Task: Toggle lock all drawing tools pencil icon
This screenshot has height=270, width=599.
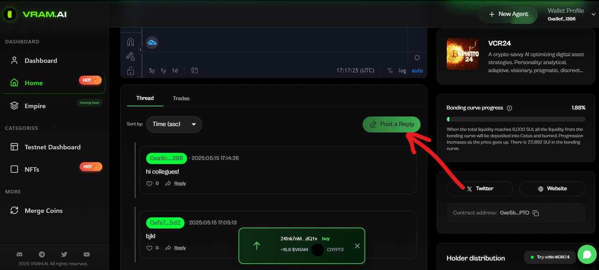Action: pos(131,57)
